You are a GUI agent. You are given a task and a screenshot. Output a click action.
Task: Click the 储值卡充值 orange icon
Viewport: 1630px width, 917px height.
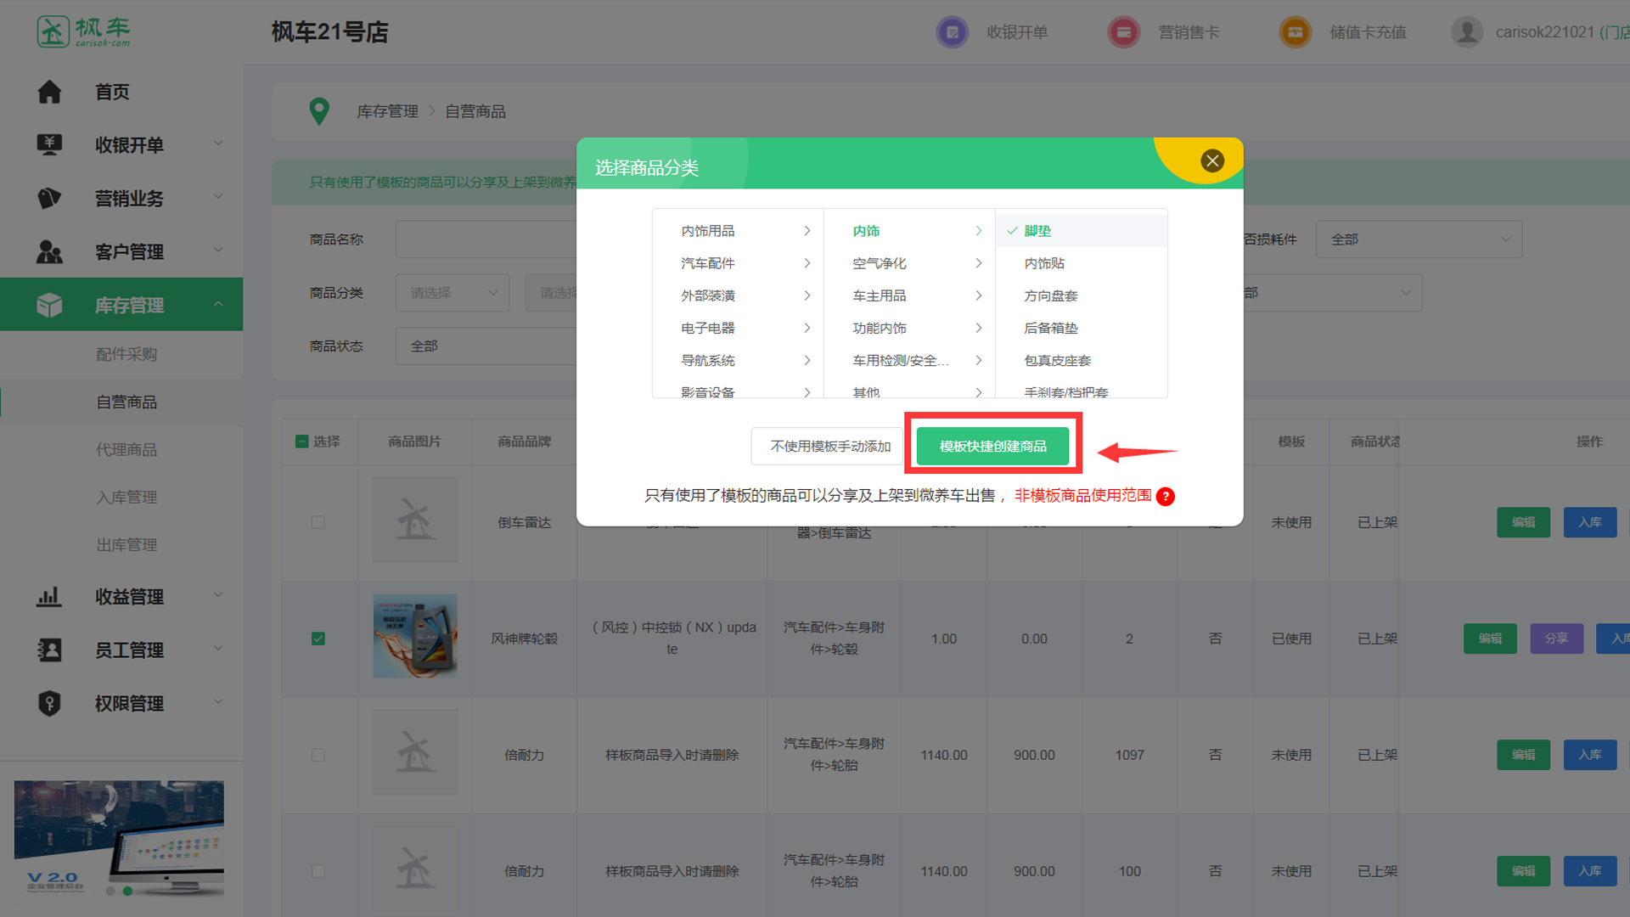(1295, 32)
